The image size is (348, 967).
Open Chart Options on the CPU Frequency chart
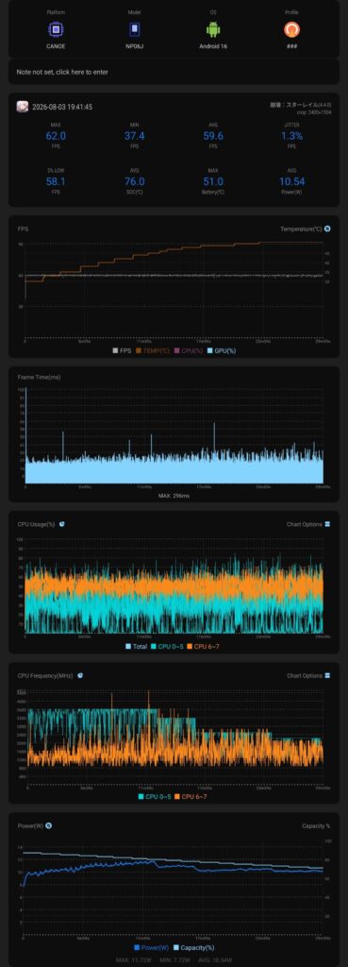pyautogui.click(x=305, y=676)
